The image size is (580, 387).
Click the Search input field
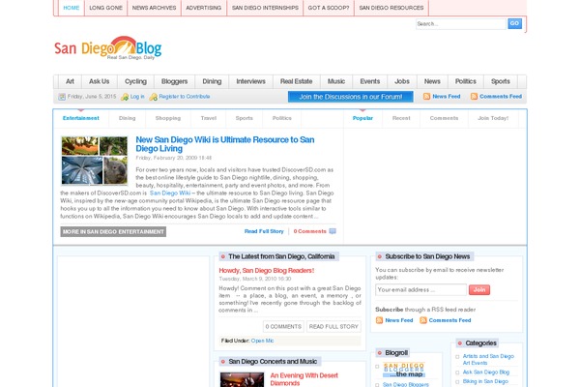pyautogui.click(x=460, y=23)
